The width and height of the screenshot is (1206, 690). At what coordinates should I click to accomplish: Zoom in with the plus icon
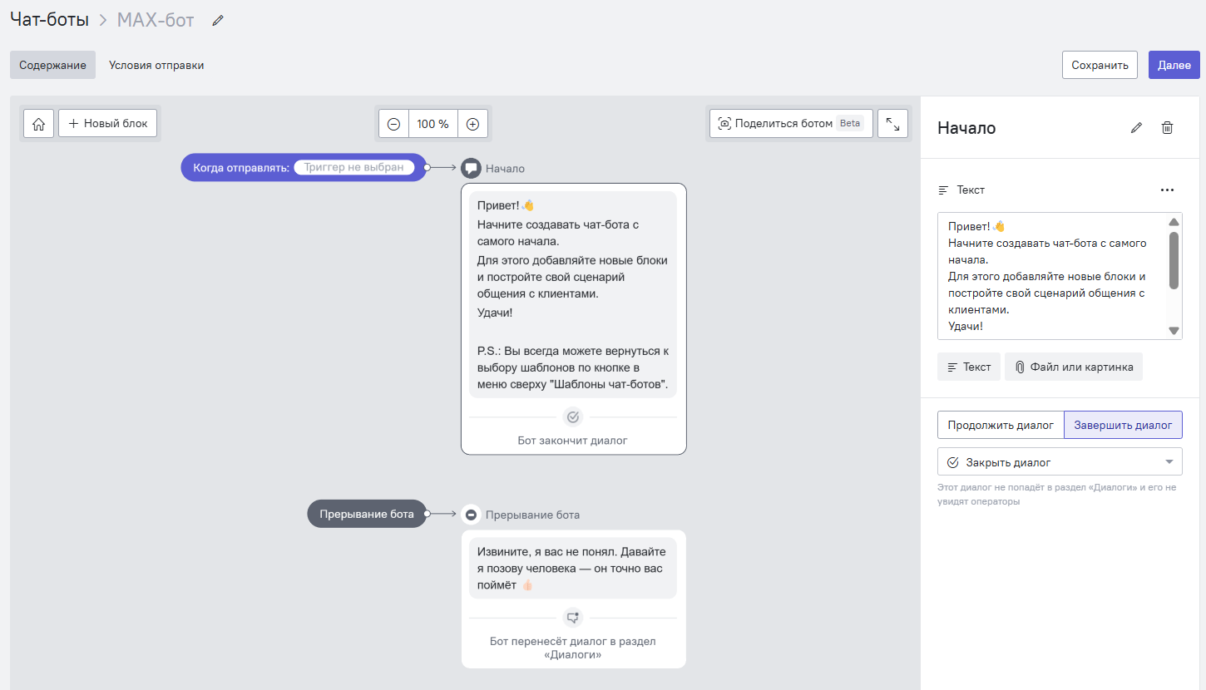tap(472, 124)
